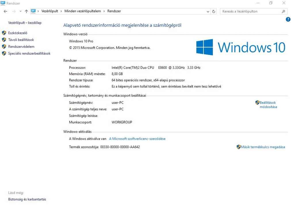Image resolution: width=291 pixels, height=207 pixels.
Task: Open Speciális rendszerbeállítások link
Action: coord(29,53)
